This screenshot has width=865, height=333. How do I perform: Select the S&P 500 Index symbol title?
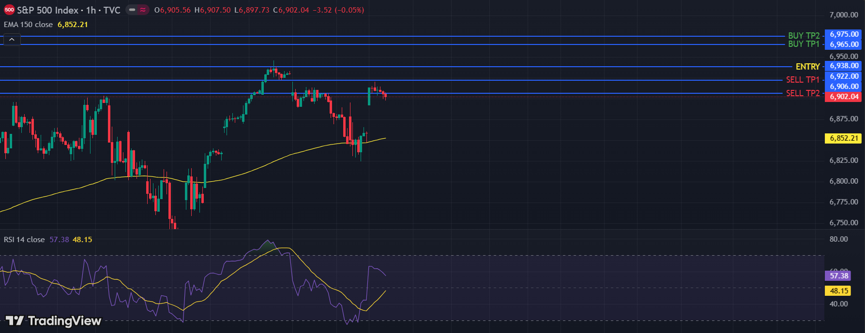pyautogui.click(x=47, y=10)
